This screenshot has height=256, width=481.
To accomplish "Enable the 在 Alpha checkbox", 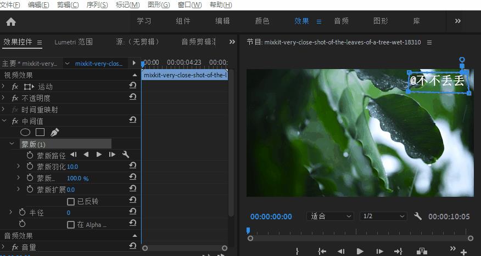I will [70, 225].
